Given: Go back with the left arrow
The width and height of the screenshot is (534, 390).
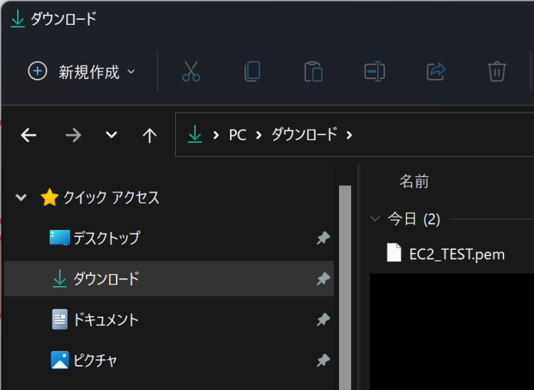Looking at the screenshot, I should click(x=28, y=135).
